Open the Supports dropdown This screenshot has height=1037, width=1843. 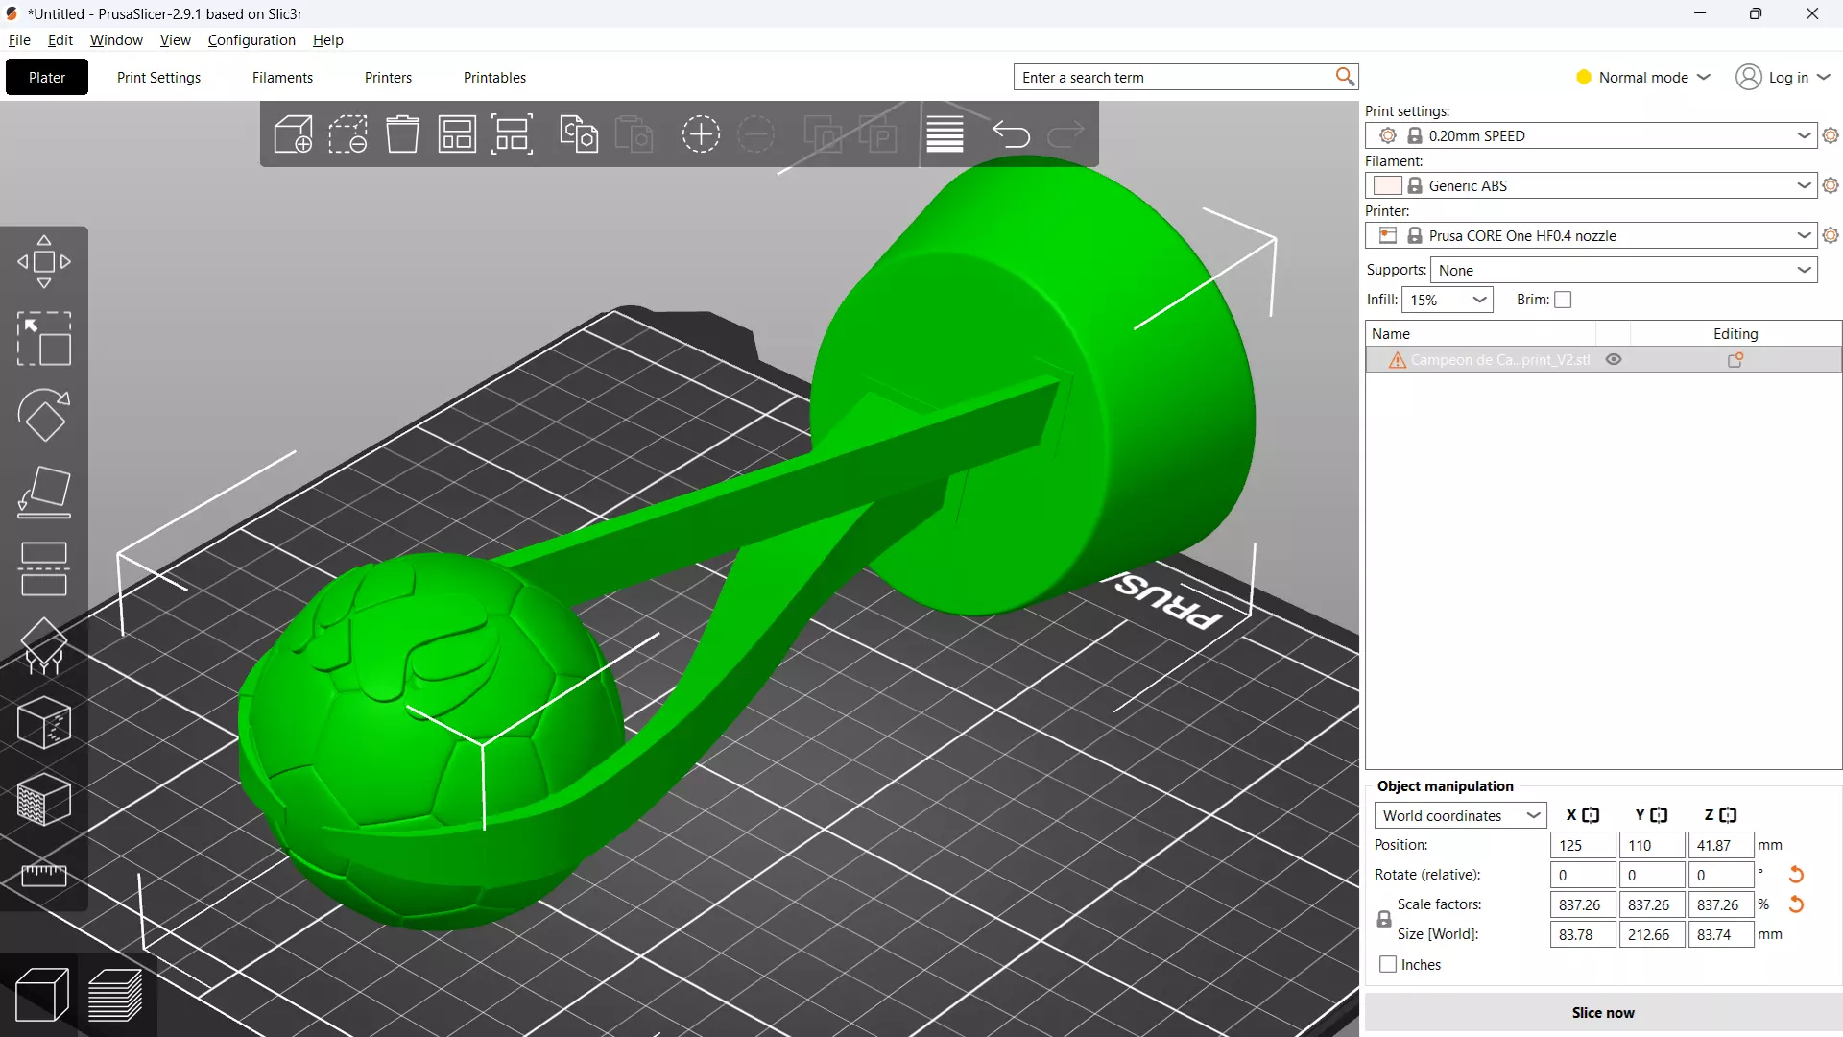[x=1623, y=270]
